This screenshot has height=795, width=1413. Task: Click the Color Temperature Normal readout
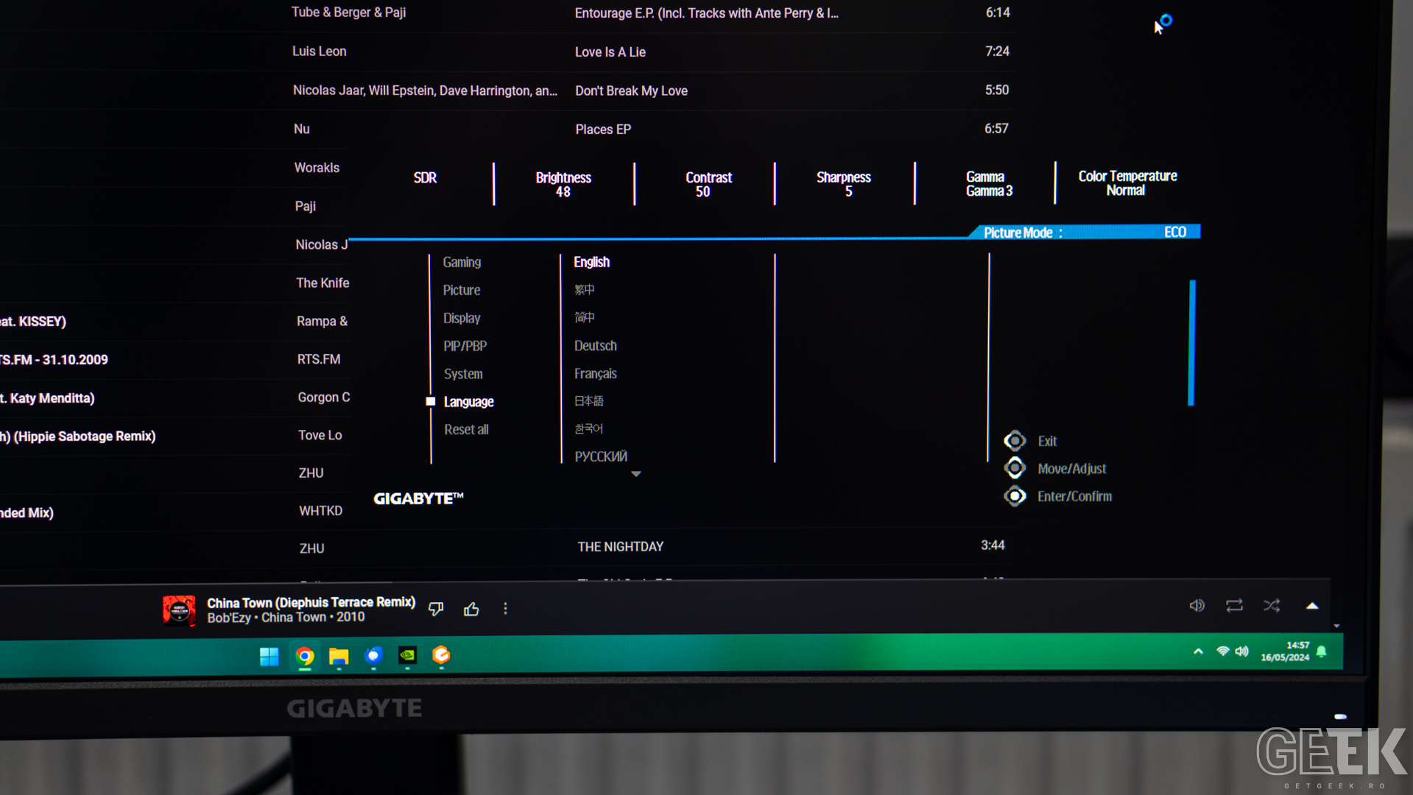1127,183
